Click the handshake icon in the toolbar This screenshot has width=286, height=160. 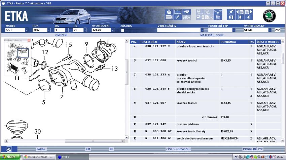[186, 12]
